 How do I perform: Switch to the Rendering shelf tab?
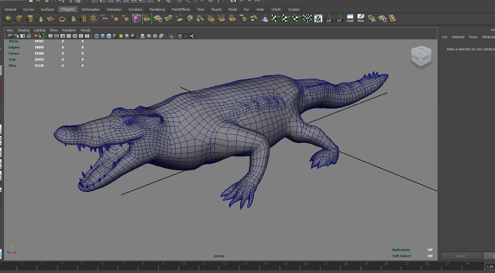point(157,9)
